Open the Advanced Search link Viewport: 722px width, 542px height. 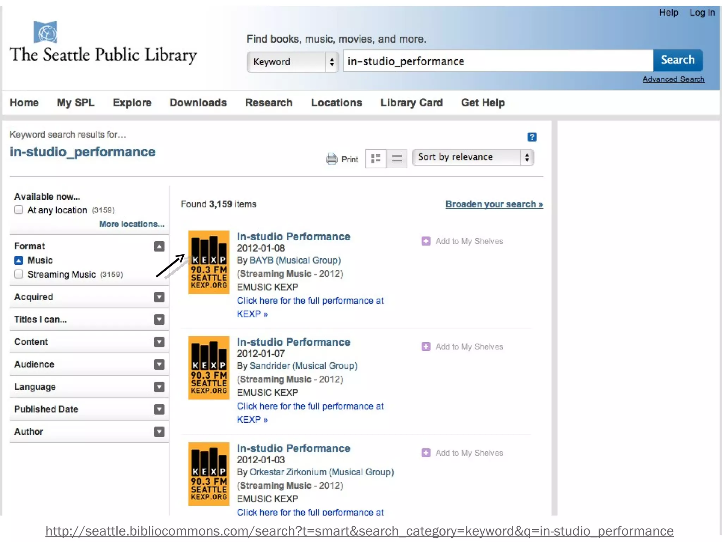[x=673, y=79]
